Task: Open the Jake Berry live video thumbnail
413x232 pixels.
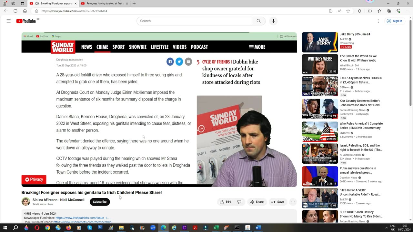Action: (320, 42)
